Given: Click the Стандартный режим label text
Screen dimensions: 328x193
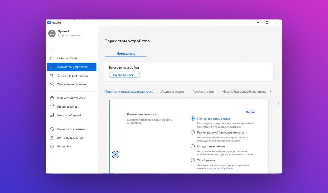Looking at the screenshot, I should point(211,146).
